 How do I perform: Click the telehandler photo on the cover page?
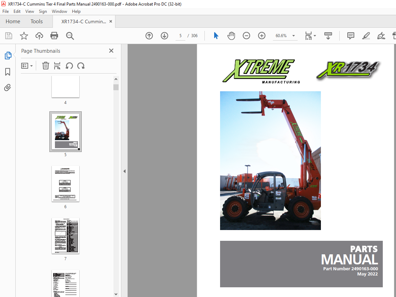click(x=270, y=161)
